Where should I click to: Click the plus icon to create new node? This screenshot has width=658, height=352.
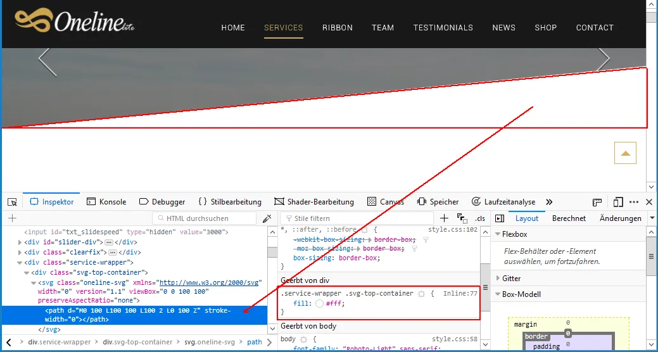(12, 218)
